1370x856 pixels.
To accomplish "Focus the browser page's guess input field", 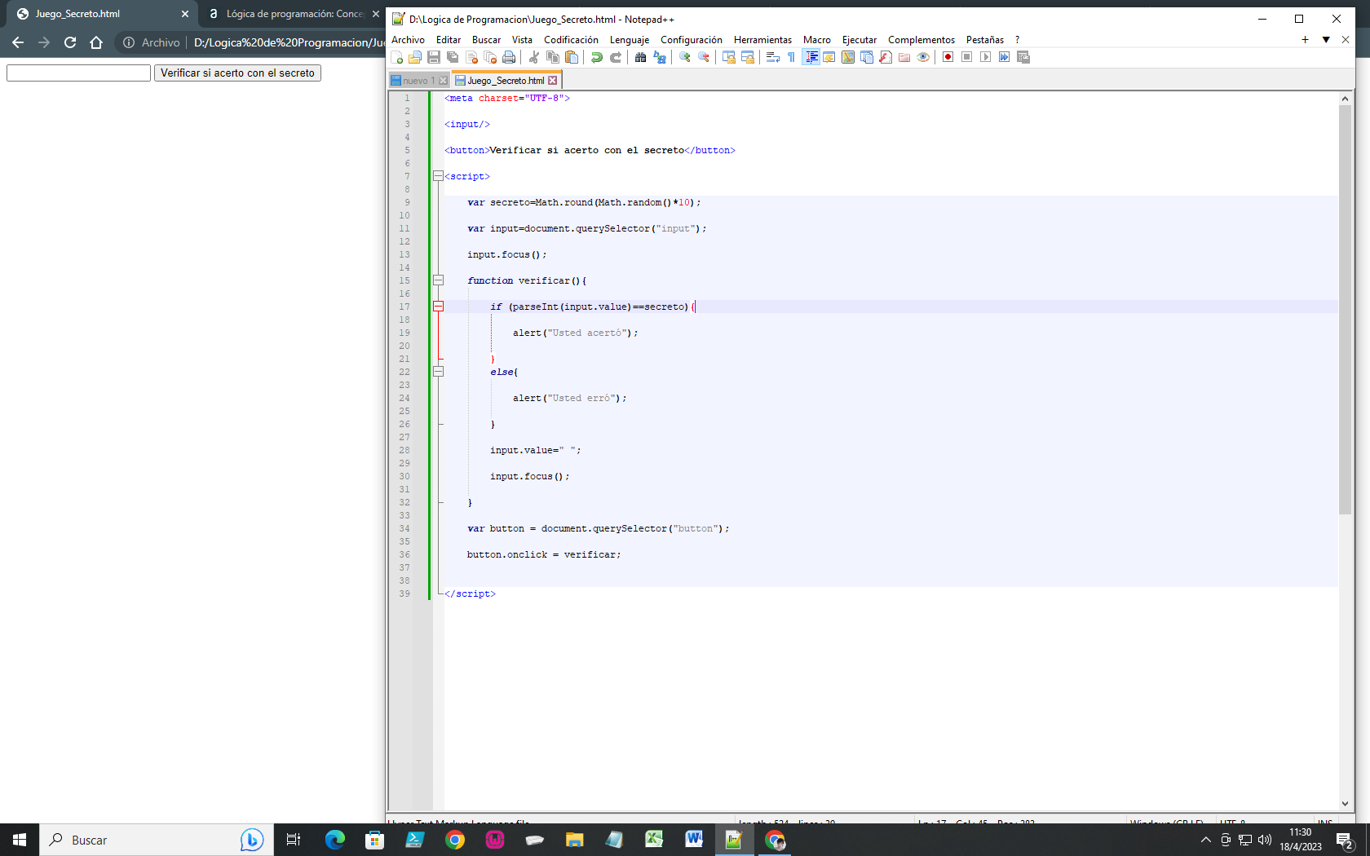I will point(79,73).
